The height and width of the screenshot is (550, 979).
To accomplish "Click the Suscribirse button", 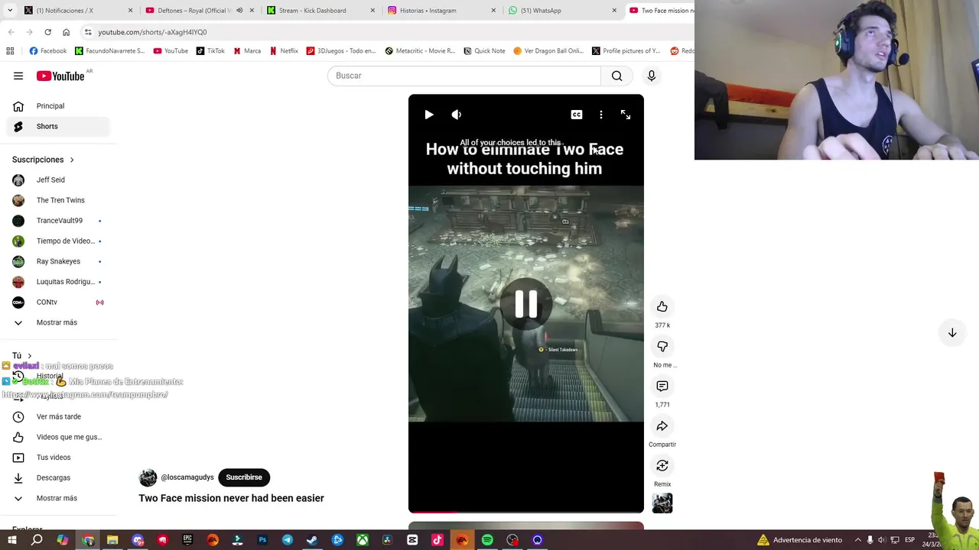I will click(244, 477).
